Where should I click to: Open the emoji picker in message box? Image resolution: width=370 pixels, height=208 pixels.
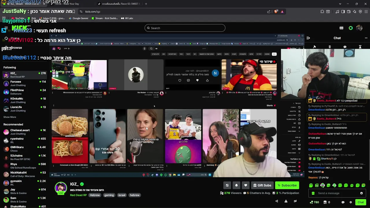(x=361, y=193)
